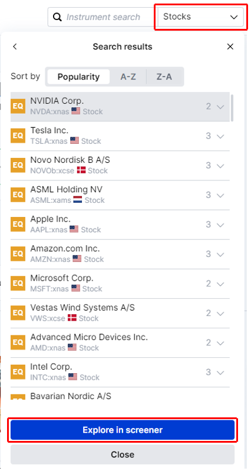Expand the Microsoft Corp. chevron
Screen dimensions: 251x471
point(220,284)
